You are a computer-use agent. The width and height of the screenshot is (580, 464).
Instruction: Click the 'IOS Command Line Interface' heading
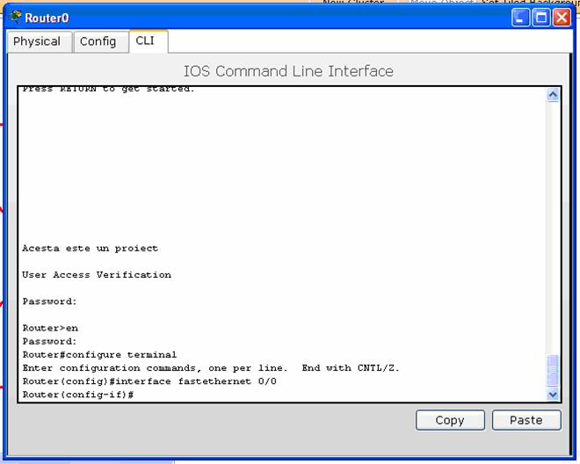point(288,71)
